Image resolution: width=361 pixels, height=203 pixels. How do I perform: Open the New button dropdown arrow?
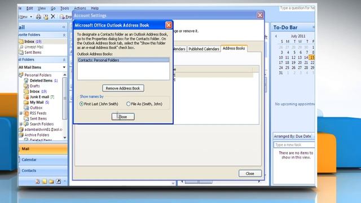[31, 17]
